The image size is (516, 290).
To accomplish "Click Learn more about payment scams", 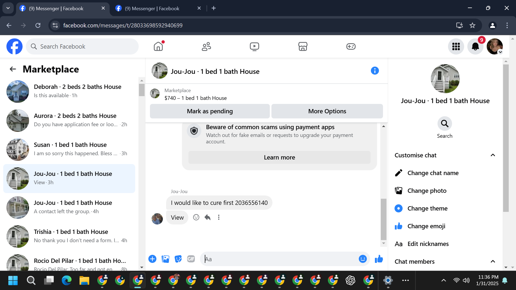I will point(279,157).
